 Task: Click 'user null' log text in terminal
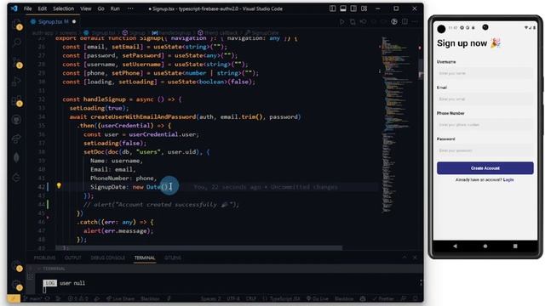click(72, 283)
